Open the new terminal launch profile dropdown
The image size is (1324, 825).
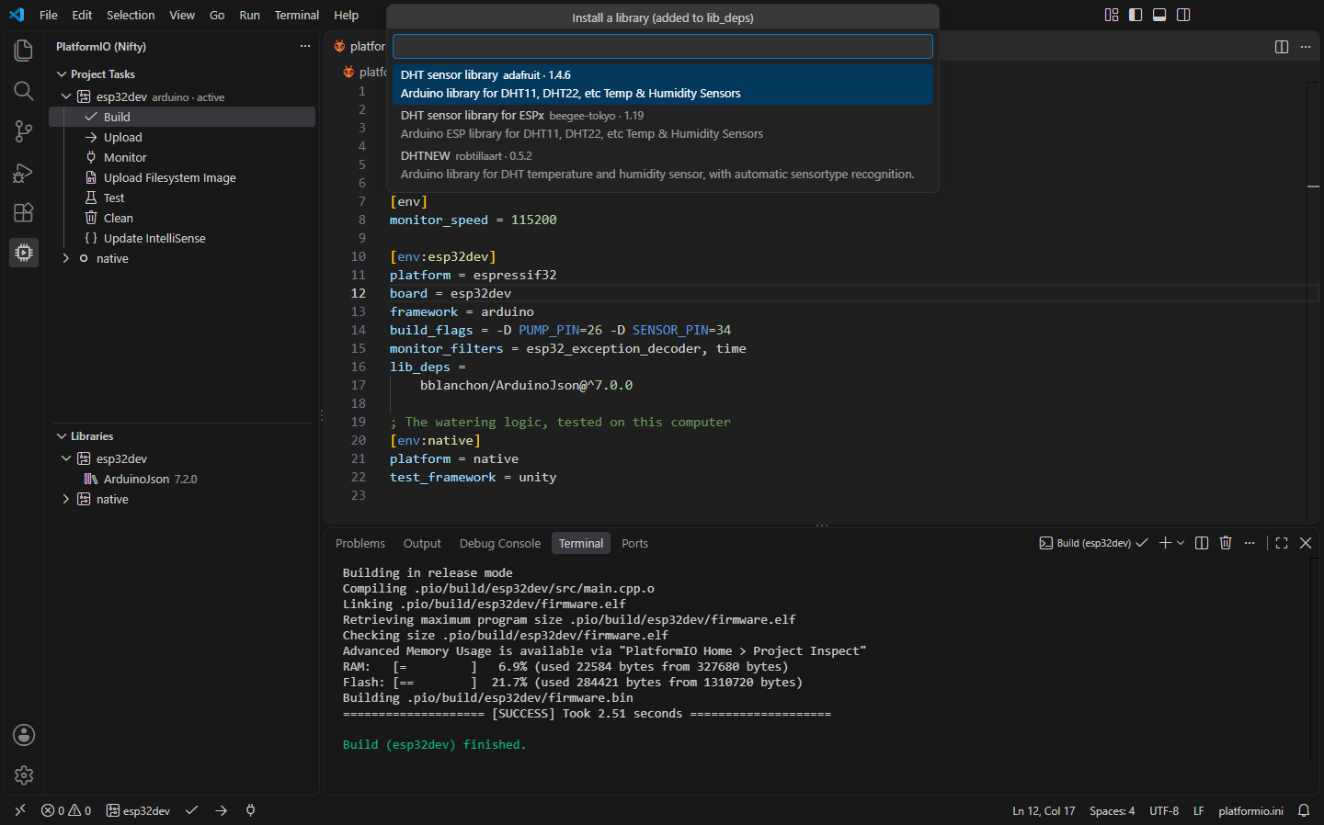click(x=1181, y=543)
